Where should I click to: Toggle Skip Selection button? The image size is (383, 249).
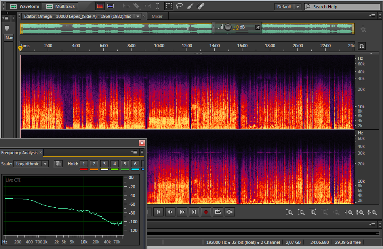pos(230,212)
